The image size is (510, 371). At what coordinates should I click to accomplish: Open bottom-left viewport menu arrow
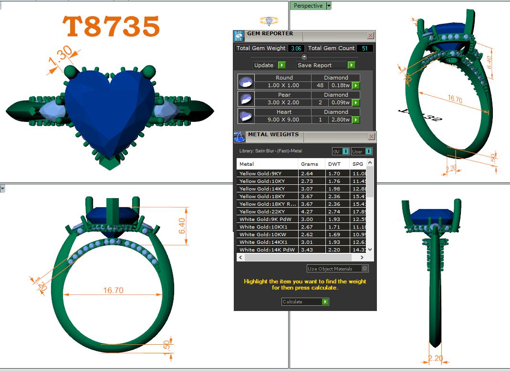(3, 189)
